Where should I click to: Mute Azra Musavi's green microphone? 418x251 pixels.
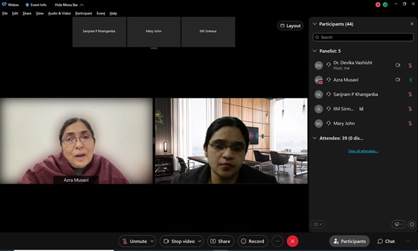point(411,80)
